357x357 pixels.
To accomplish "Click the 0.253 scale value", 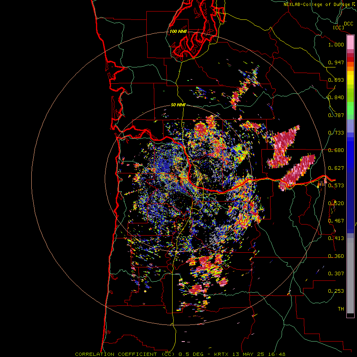I will (x=336, y=291).
